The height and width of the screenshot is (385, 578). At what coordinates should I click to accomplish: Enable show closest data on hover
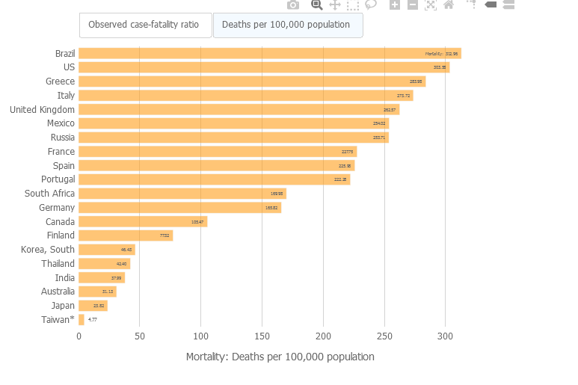(x=491, y=4)
